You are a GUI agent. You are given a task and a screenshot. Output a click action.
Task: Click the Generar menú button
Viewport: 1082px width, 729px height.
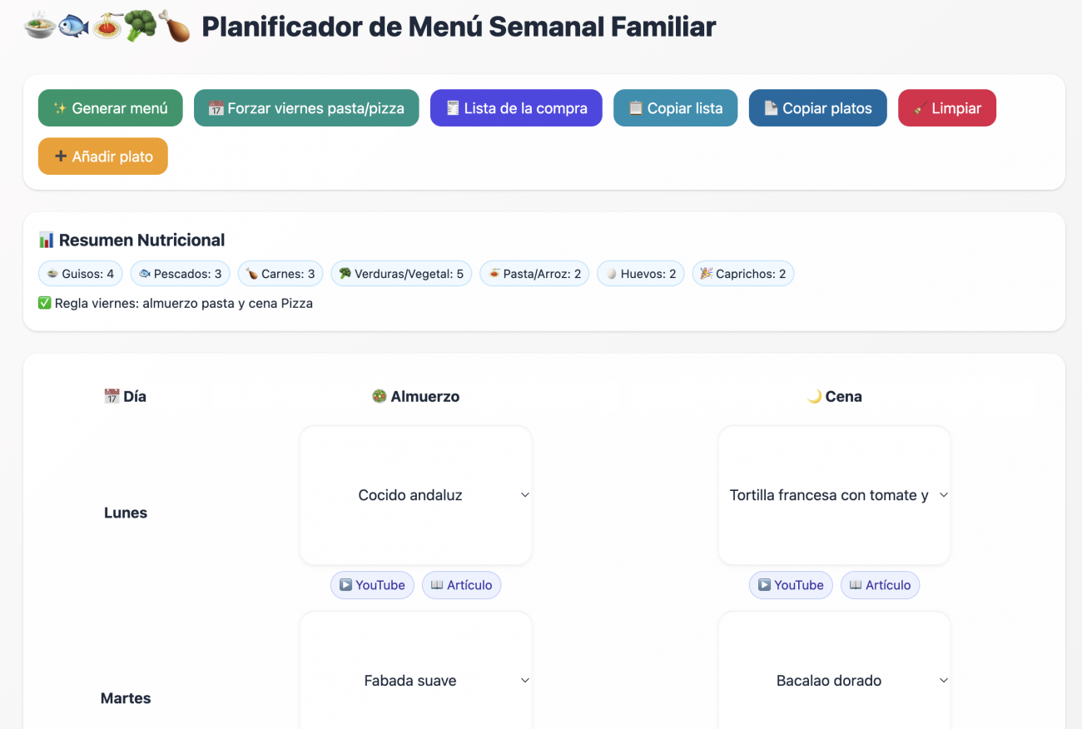pyautogui.click(x=110, y=108)
